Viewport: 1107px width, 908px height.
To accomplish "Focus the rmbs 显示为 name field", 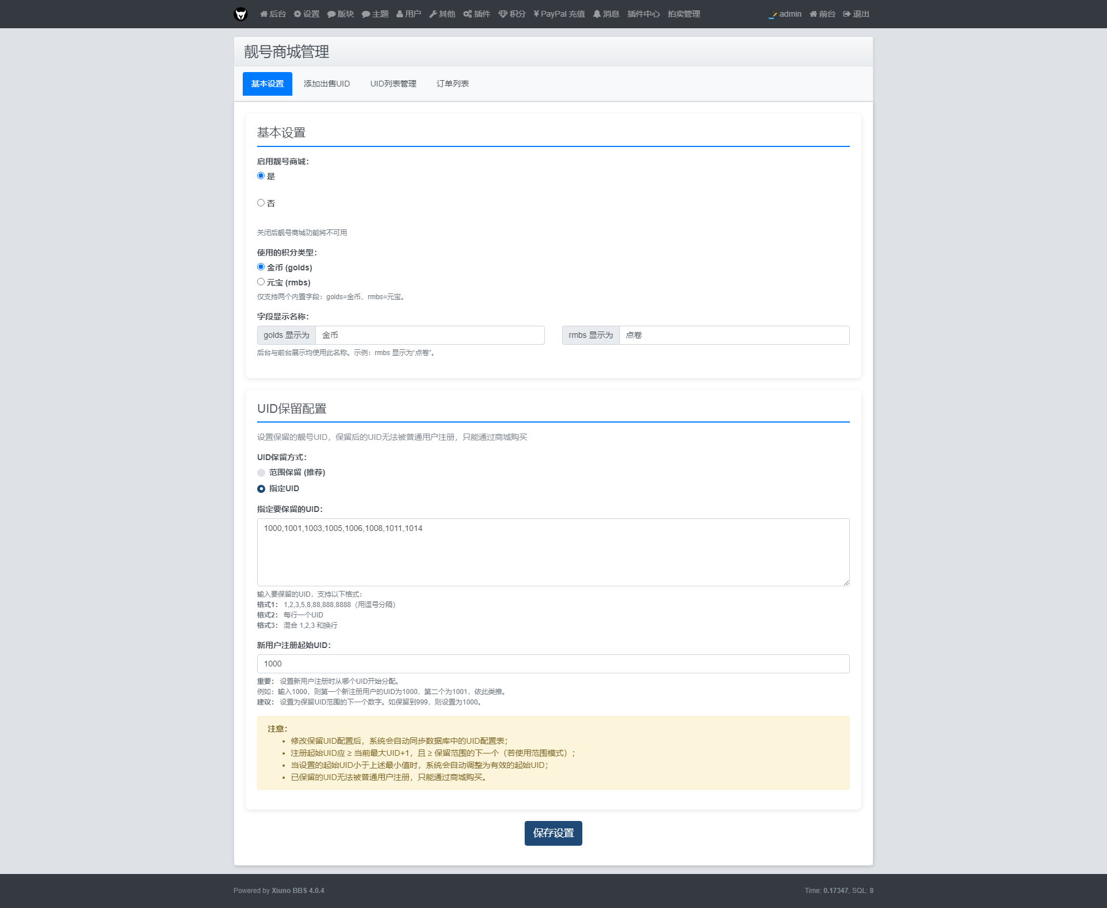I will click(733, 335).
